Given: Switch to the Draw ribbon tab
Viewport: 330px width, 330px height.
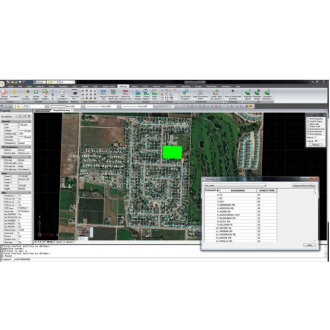Looking at the screenshot, I should click(29, 86).
